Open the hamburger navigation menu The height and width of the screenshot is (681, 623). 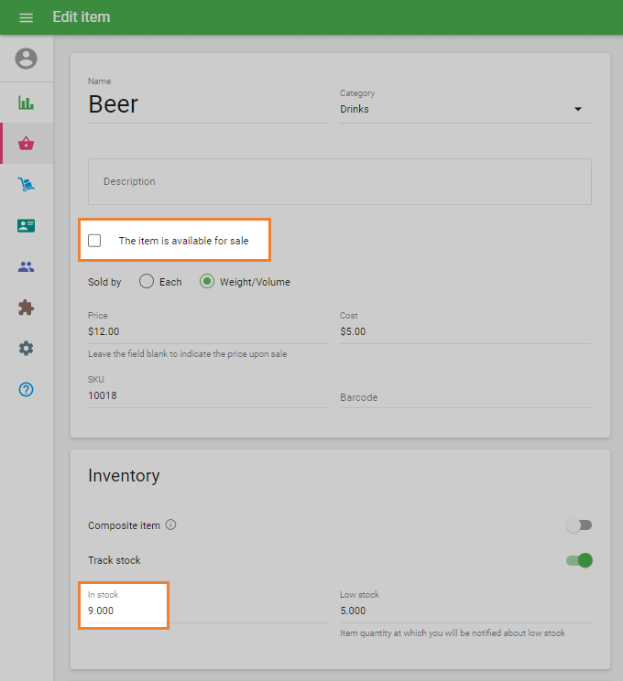pyautogui.click(x=26, y=17)
